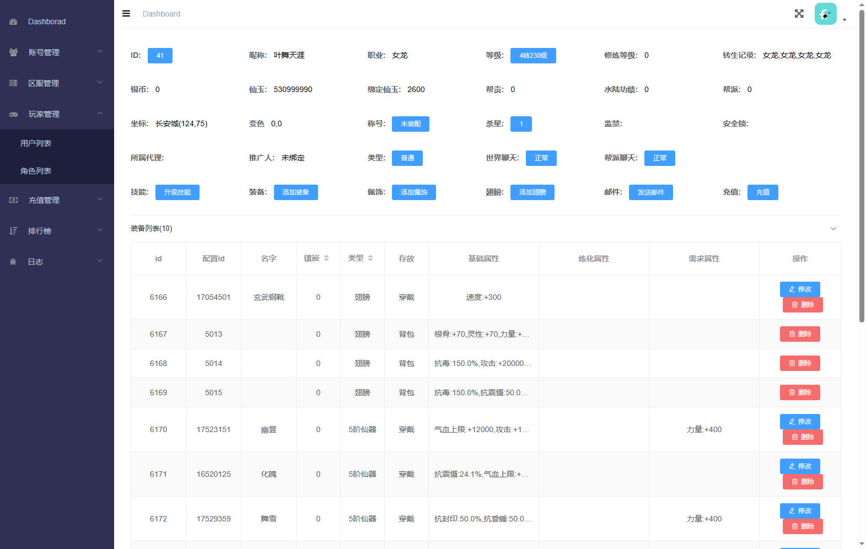
Task: Click the 玩家管理 gamepad icon
Action: (13, 114)
